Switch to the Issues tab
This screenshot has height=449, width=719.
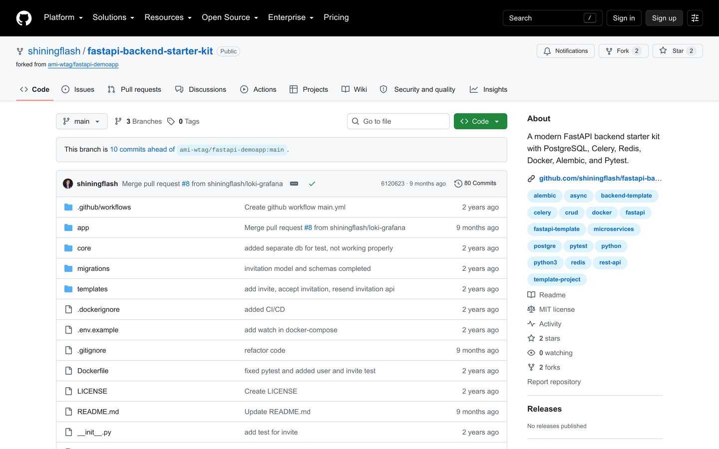[78, 89]
